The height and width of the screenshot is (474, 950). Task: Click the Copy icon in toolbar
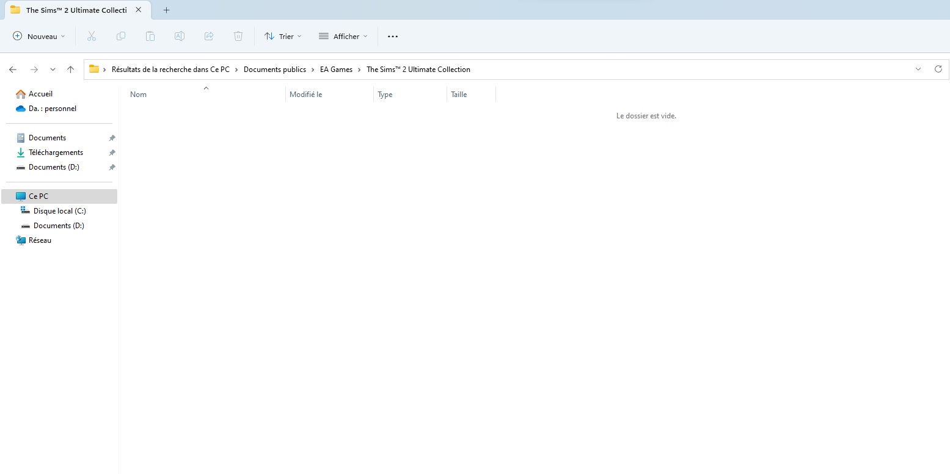[121, 37]
